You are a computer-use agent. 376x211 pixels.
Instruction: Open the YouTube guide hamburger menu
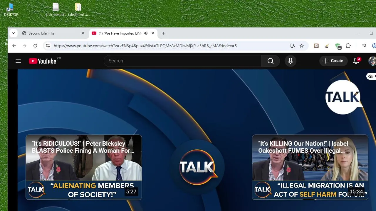(x=18, y=61)
